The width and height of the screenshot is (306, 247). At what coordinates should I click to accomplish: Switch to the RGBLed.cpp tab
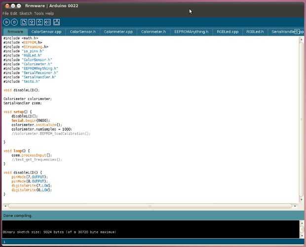point(228,32)
